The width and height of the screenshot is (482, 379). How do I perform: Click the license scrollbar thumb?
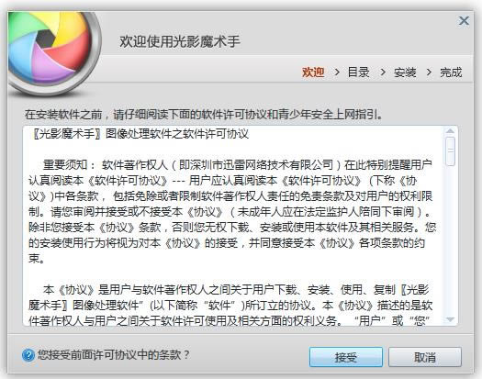coord(451,151)
